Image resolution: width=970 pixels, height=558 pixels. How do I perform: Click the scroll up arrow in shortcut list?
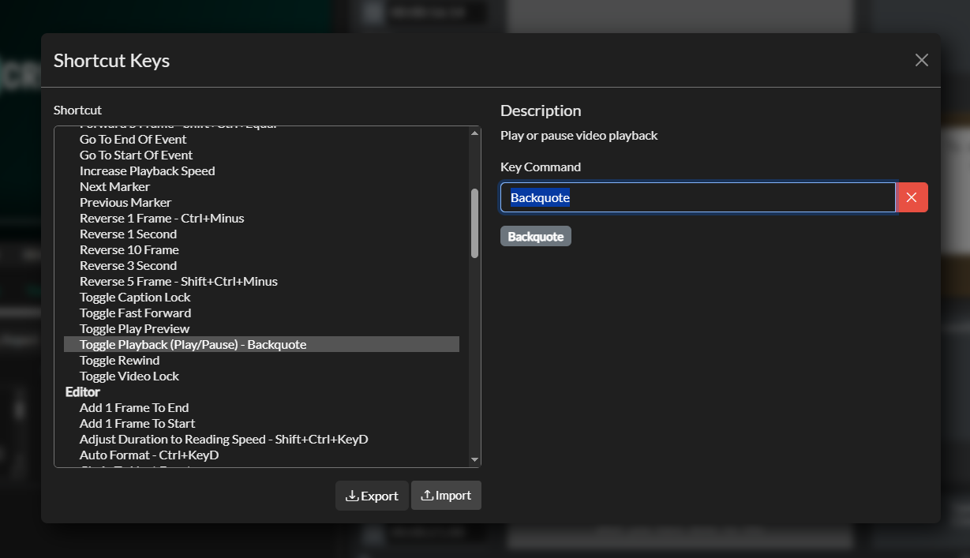click(474, 133)
